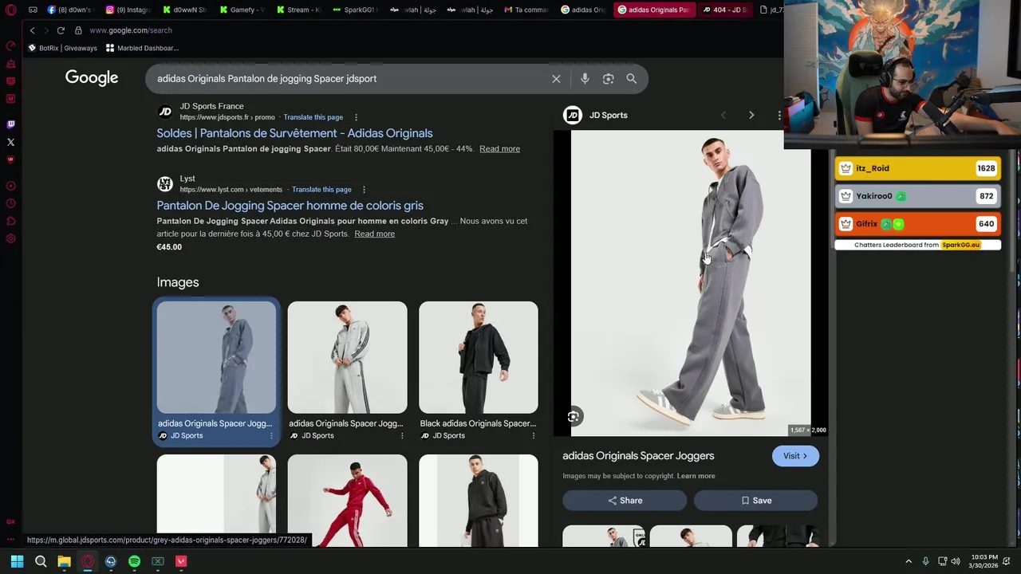Go back to the previous page
This screenshot has height=574, width=1021.
coord(32,30)
